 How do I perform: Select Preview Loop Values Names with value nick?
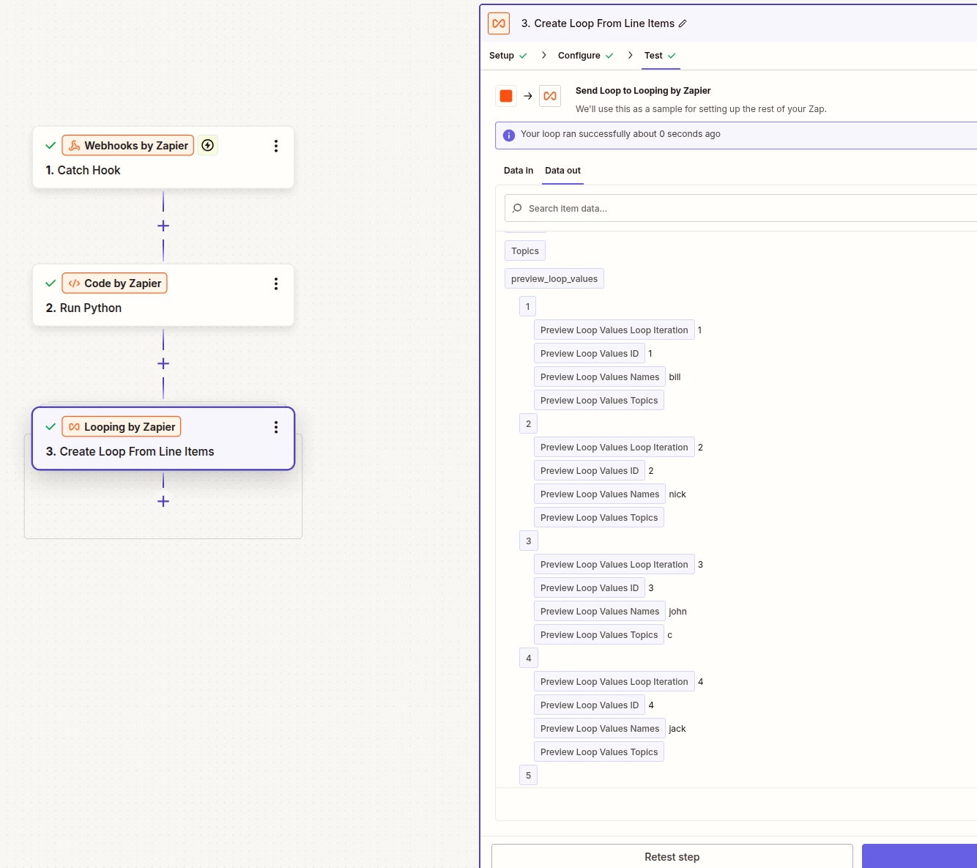click(x=600, y=494)
